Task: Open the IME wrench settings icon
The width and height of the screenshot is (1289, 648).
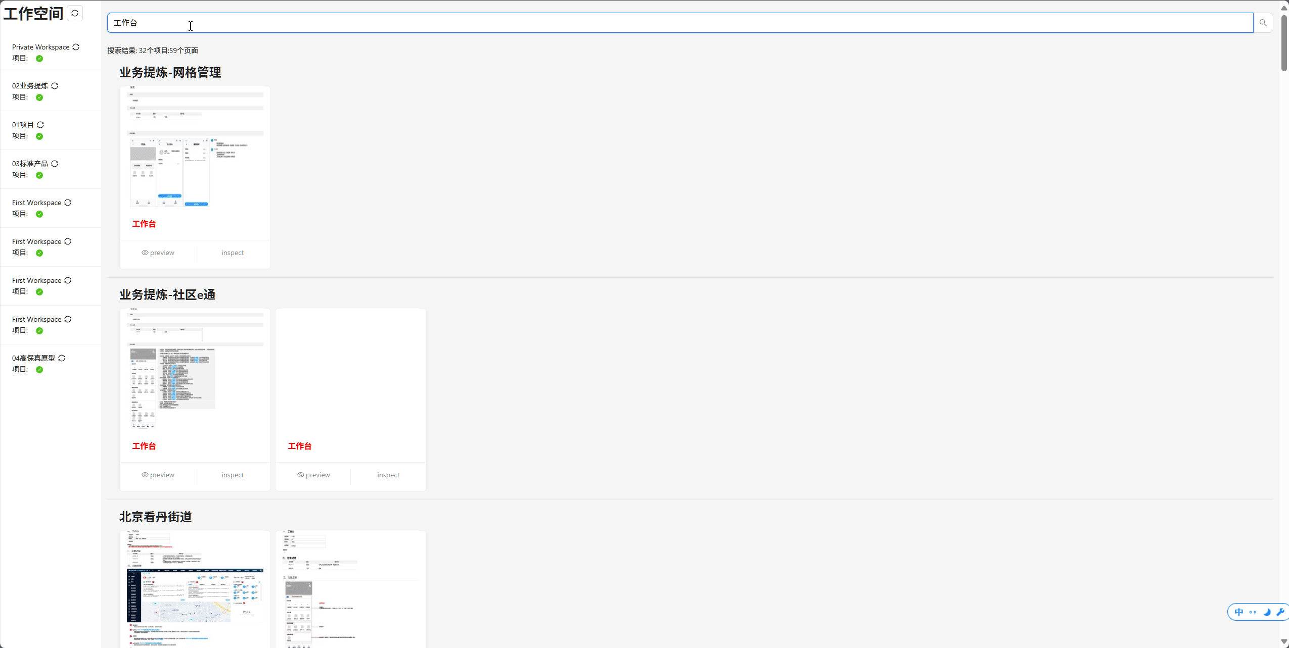Action: [1280, 612]
